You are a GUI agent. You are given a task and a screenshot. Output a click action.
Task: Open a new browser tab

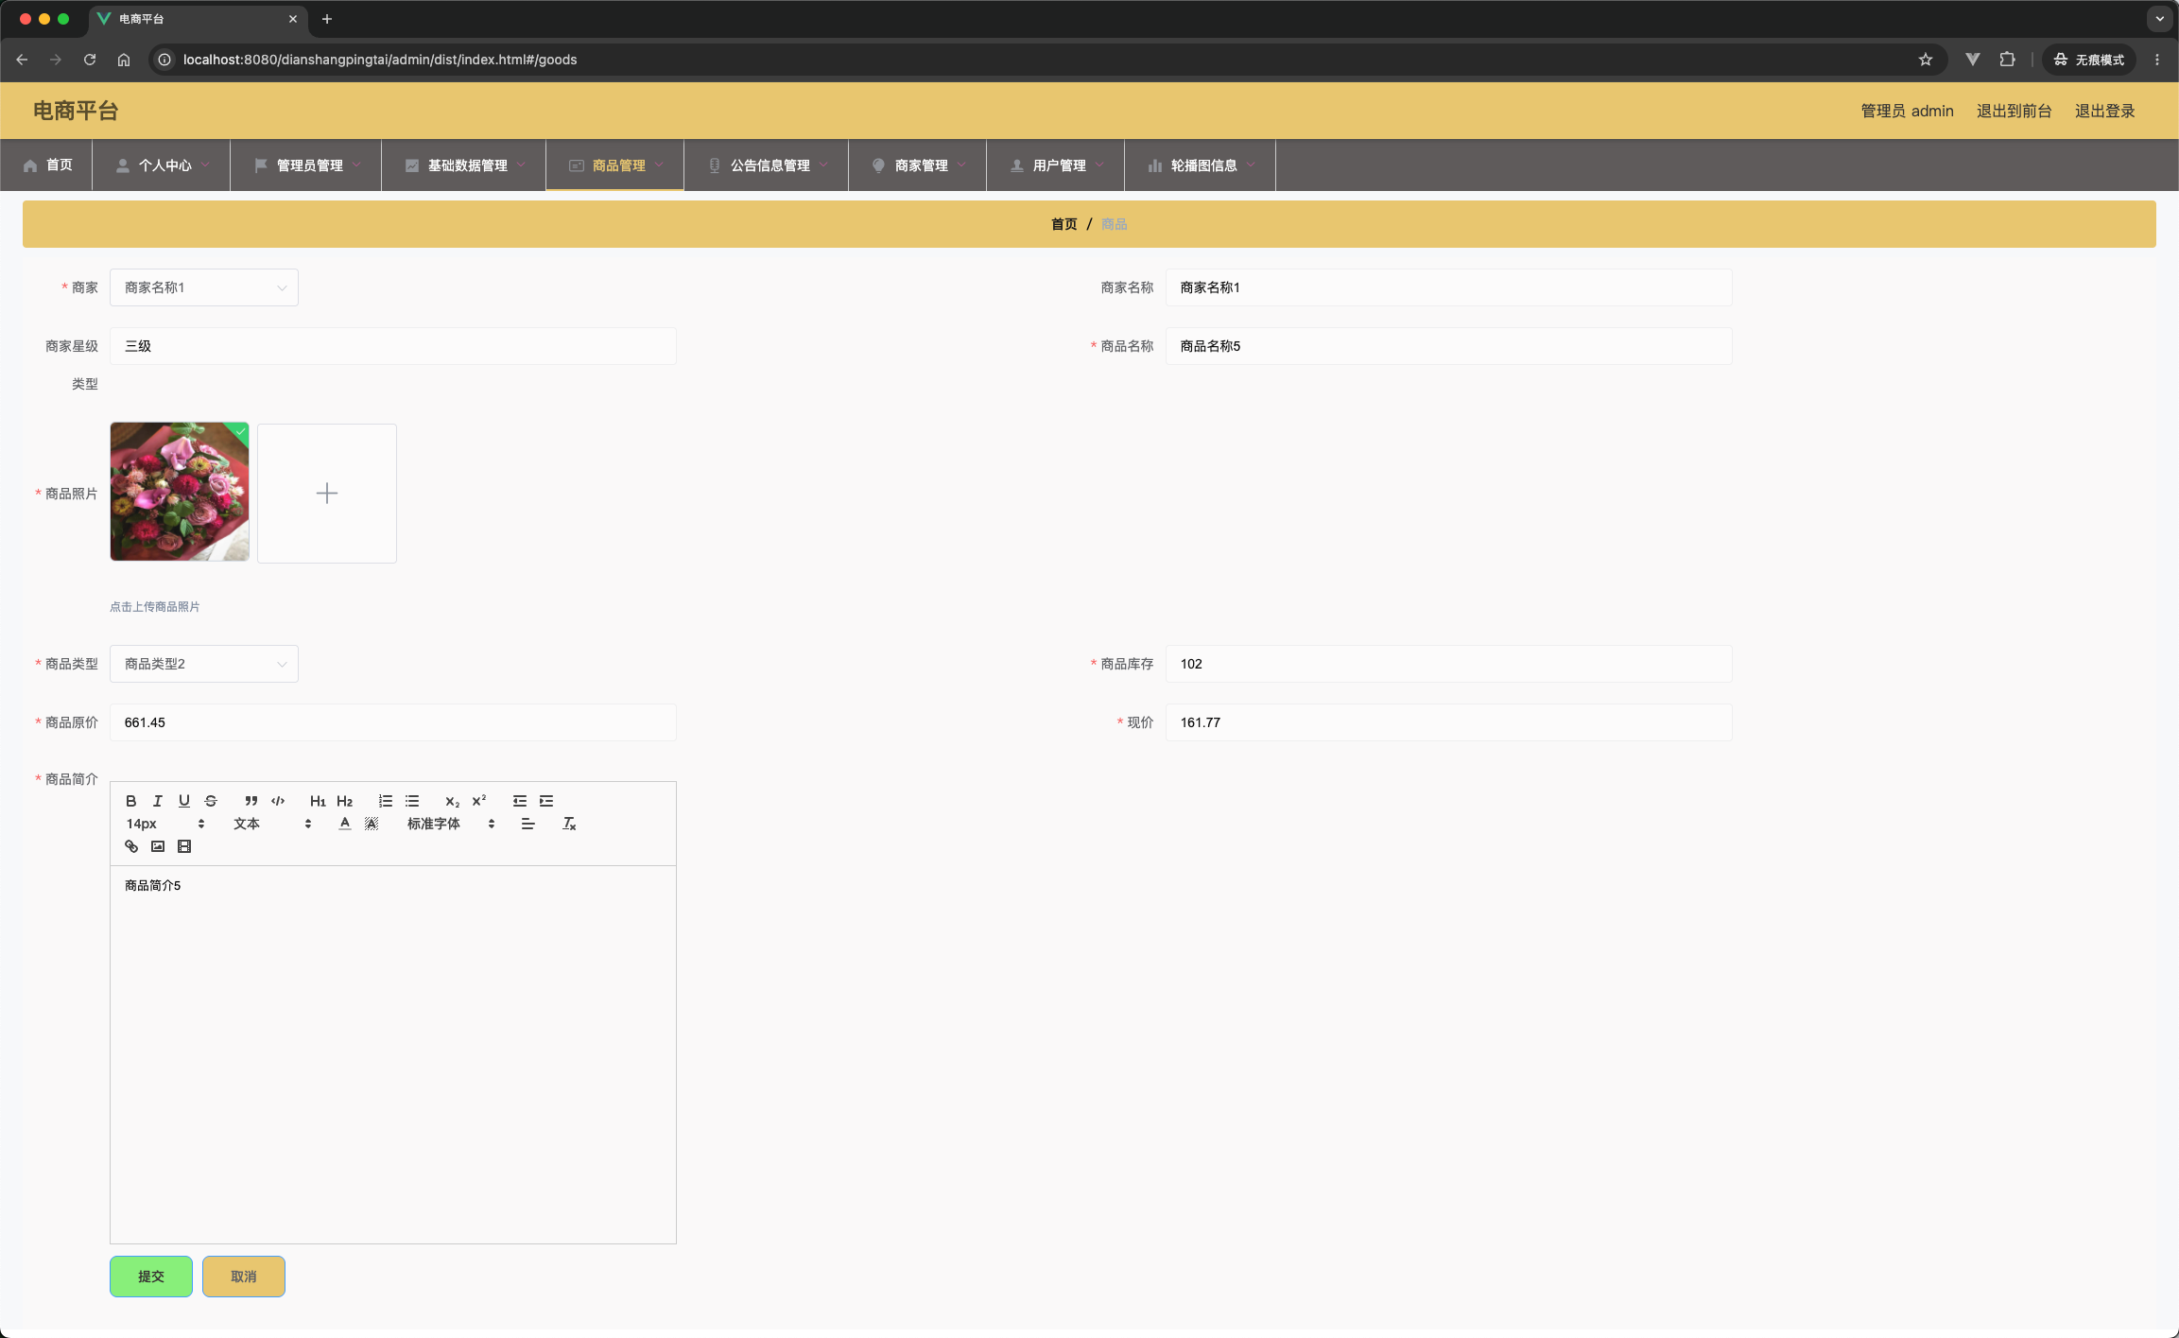click(327, 19)
